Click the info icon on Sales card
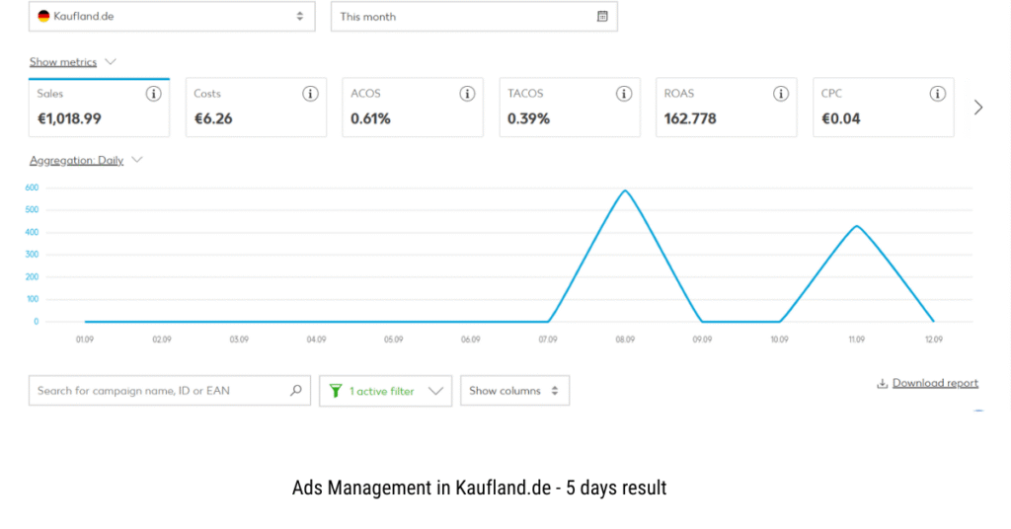 pos(153,94)
